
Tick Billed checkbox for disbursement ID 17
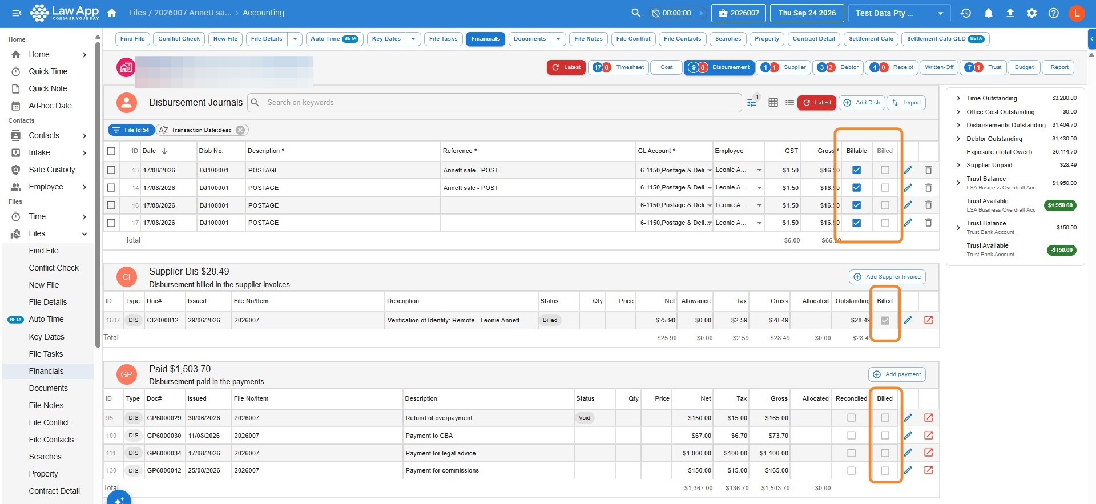tap(885, 223)
